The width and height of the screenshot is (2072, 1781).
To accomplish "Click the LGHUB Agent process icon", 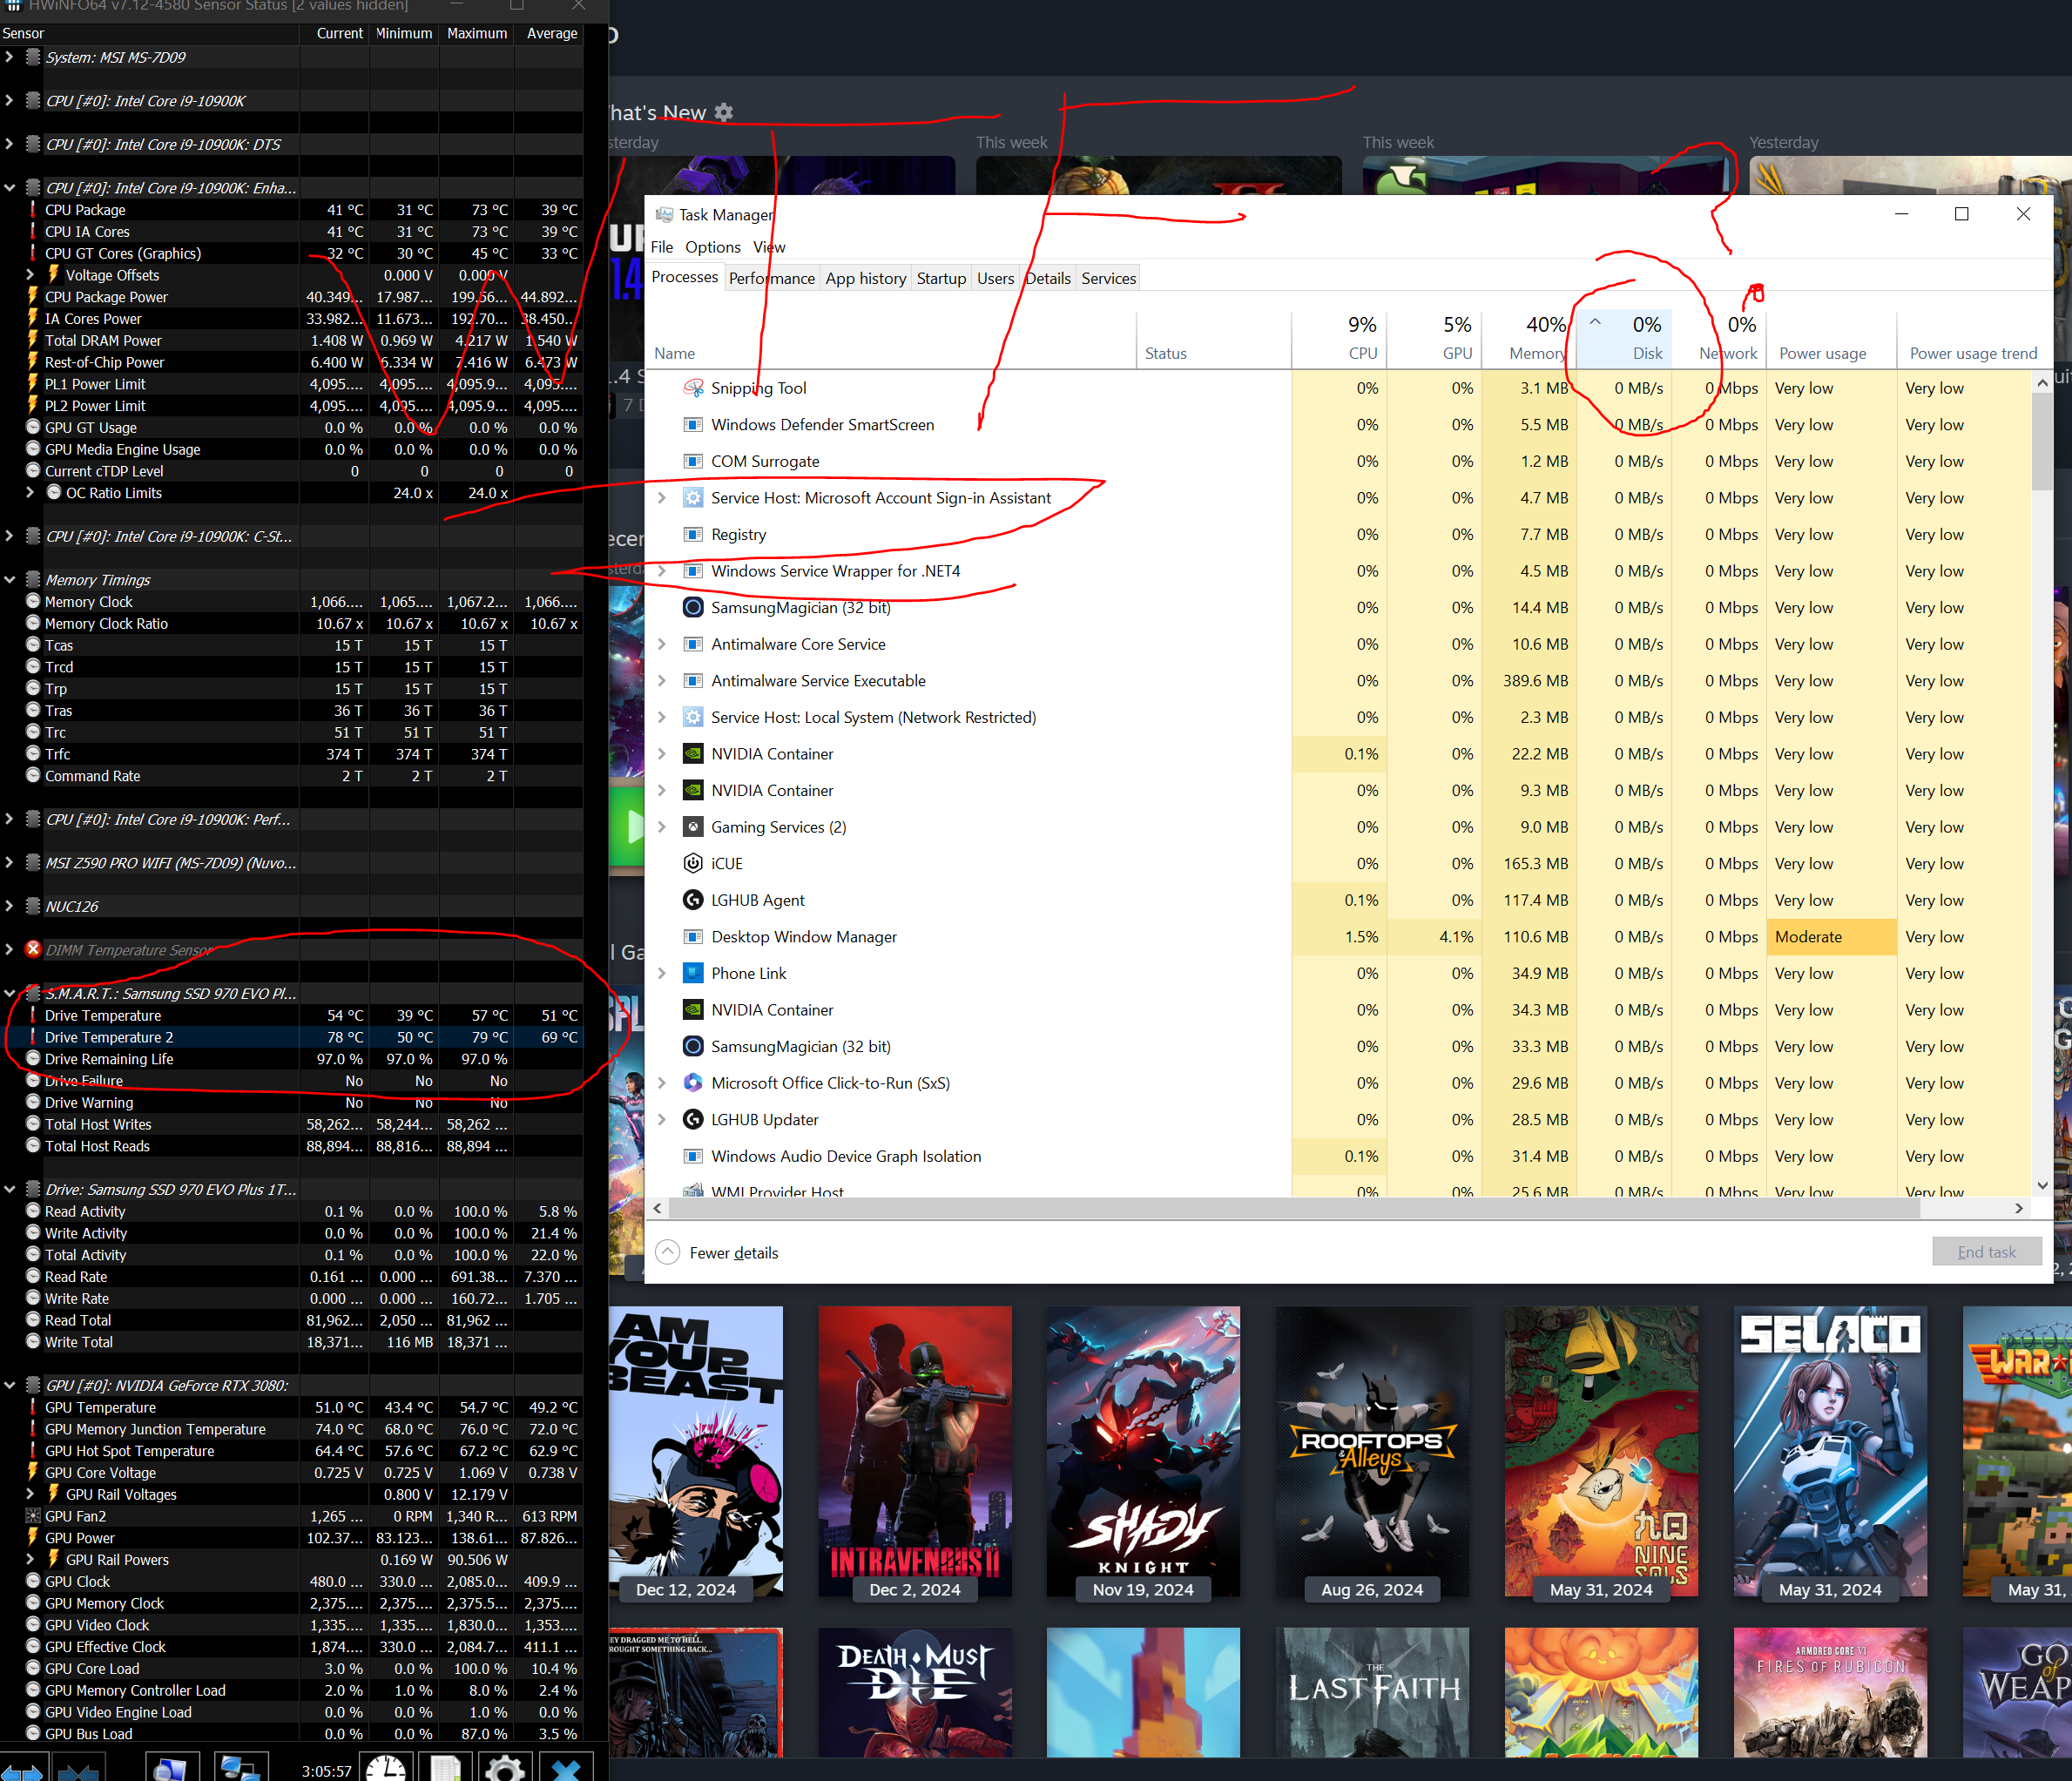I will click(693, 900).
